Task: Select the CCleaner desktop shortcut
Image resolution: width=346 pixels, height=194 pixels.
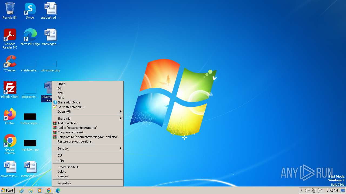Action: 10,64
